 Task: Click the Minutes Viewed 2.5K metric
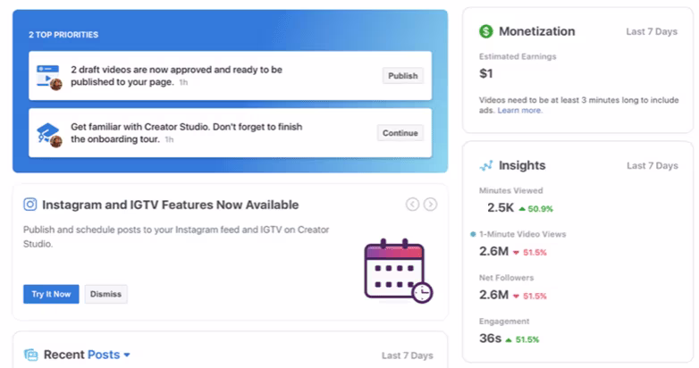tap(501, 208)
